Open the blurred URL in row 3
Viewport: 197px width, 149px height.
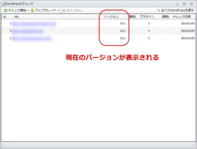point(32,38)
